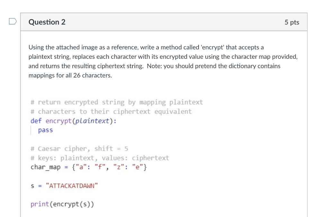329x217 pixels.
Task: Select the keys plaintext values ciphertext comment
Action: point(100,158)
